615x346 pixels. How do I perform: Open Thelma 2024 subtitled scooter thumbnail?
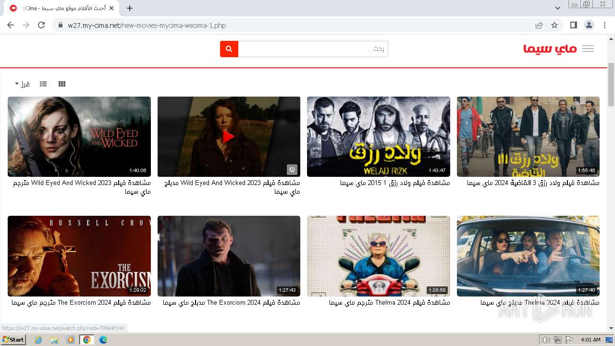[x=379, y=256]
